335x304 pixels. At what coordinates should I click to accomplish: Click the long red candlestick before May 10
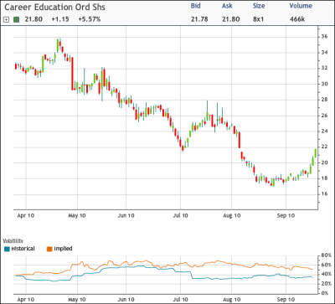point(72,74)
